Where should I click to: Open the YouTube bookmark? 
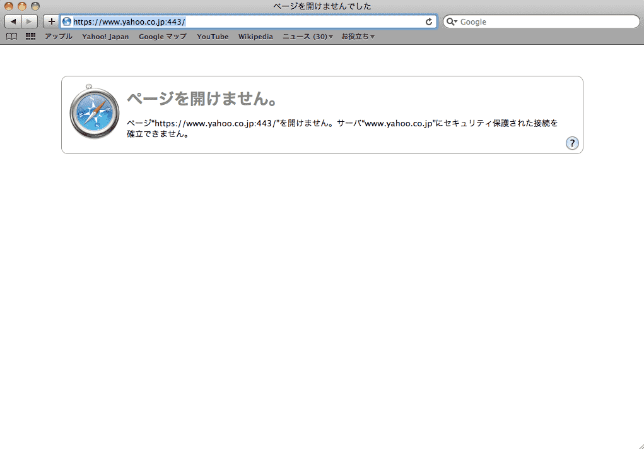coord(213,37)
